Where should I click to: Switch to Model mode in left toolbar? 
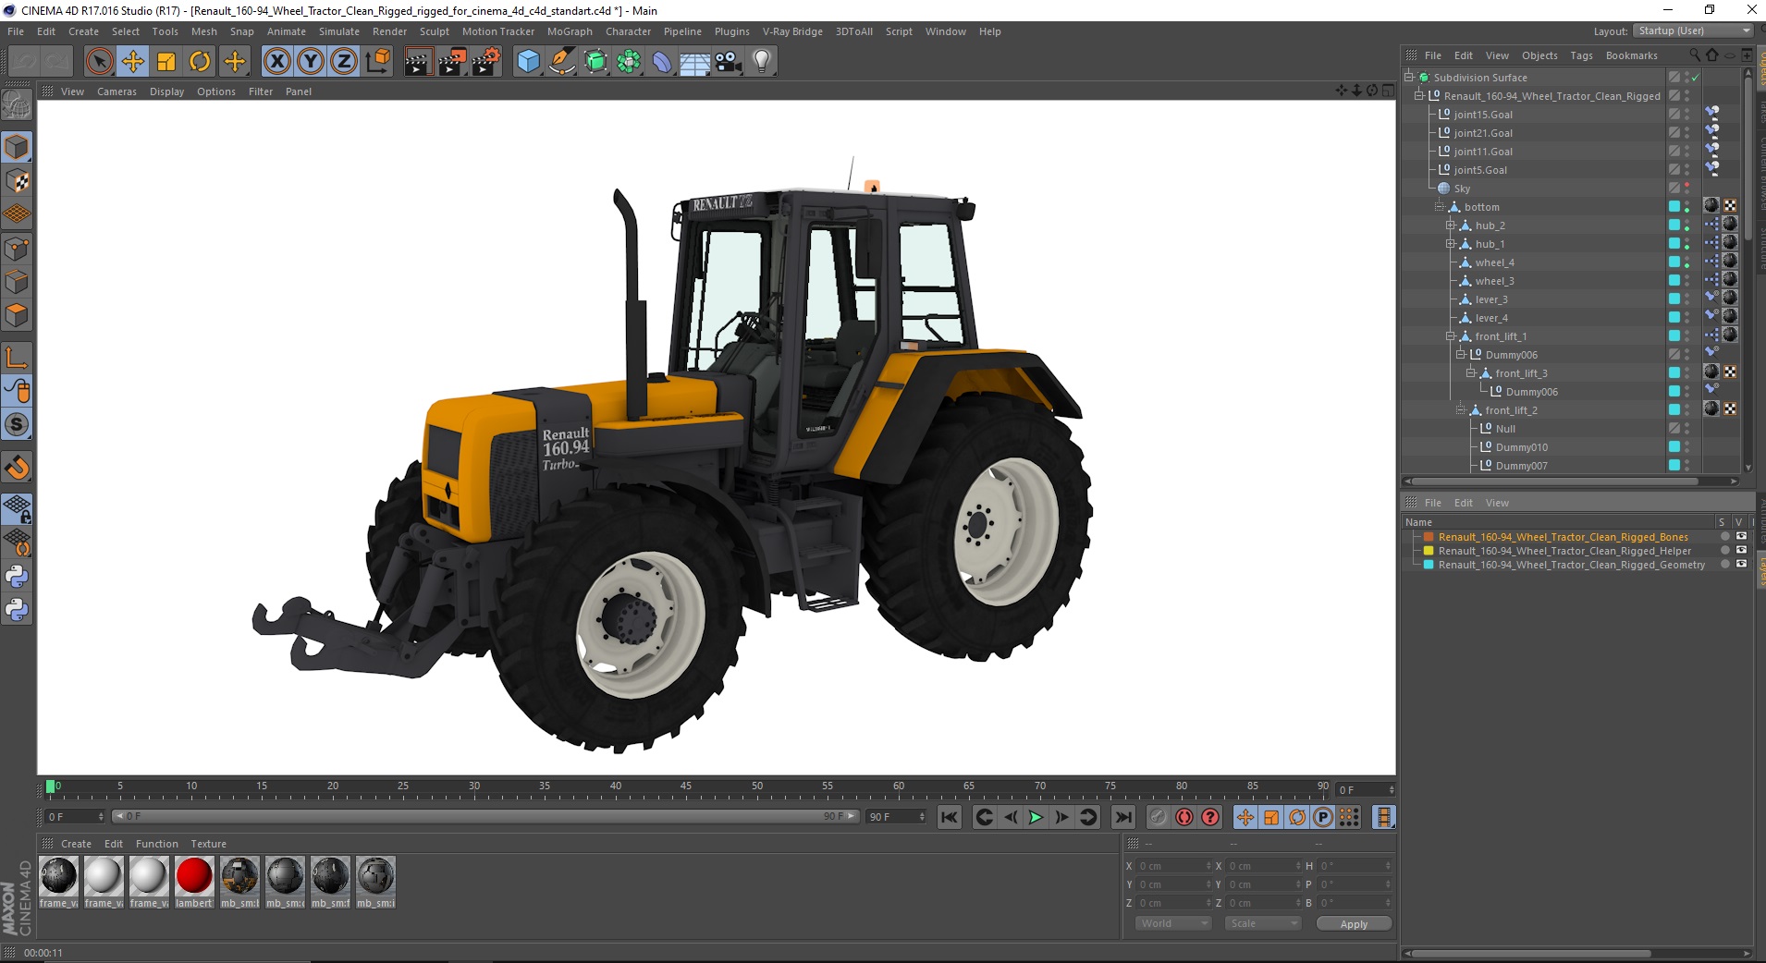(x=17, y=147)
